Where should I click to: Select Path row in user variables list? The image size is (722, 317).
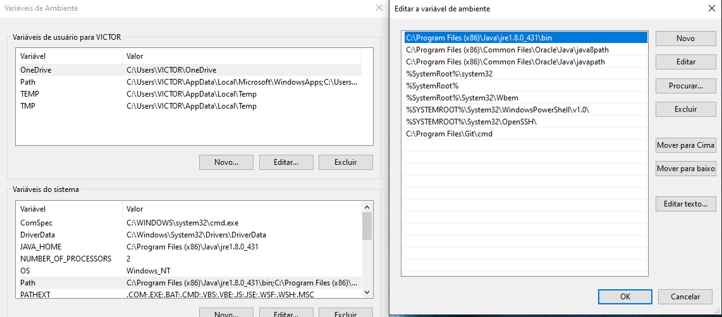tap(189, 82)
